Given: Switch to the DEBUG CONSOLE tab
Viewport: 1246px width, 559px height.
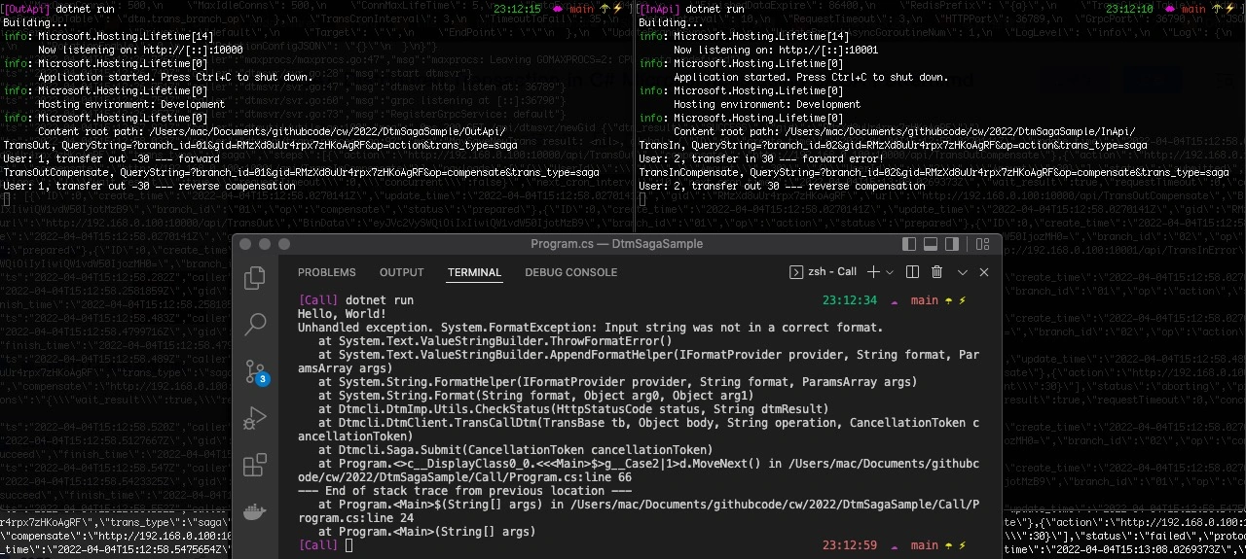Looking at the screenshot, I should 571,272.
